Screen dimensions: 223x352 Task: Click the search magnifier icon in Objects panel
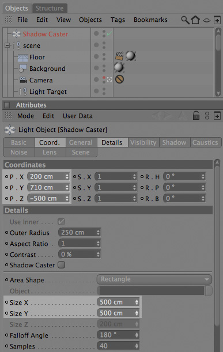(x=185, y=20)
